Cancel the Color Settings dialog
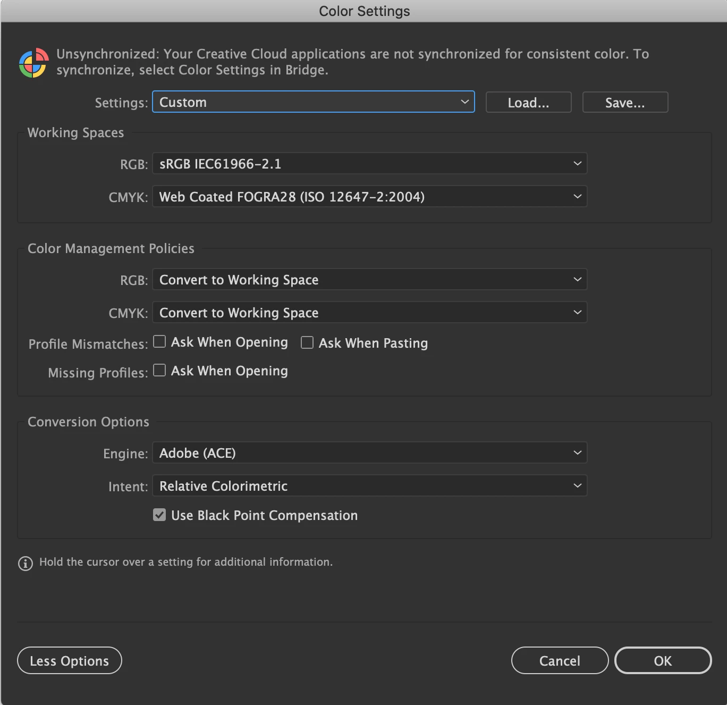Viewport: 727px width, 705px height. (560, 660)
